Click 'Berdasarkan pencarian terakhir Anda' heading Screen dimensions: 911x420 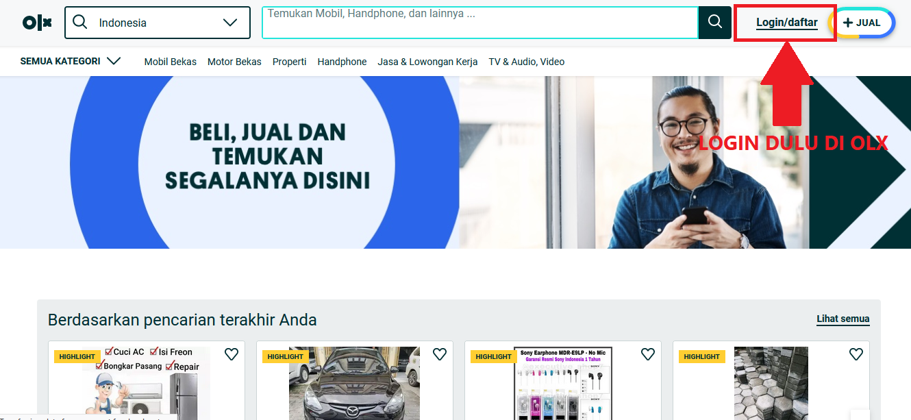(x=182, y=320)
